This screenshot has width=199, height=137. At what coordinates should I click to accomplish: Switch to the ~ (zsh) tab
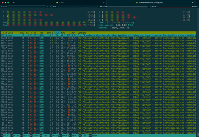(53, 3)
